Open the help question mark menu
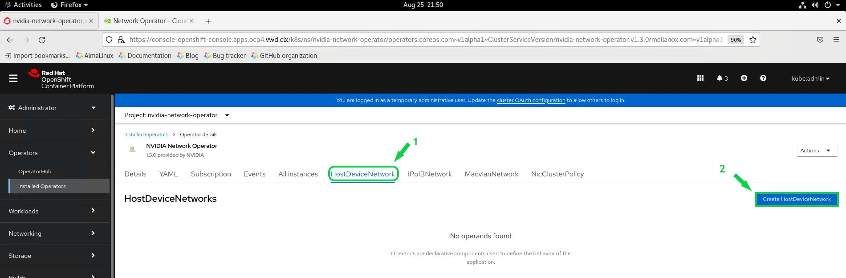Viewport: 846px width, 278px height. (x=763, y=78)
